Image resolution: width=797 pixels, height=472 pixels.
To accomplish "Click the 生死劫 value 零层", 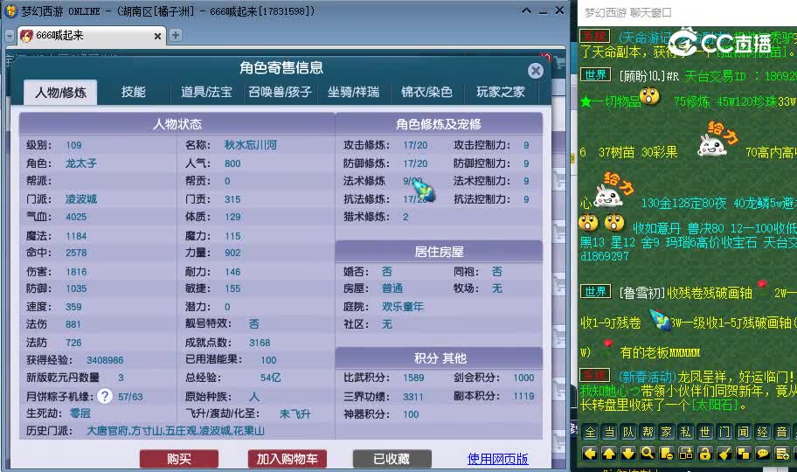I will 80,413.
